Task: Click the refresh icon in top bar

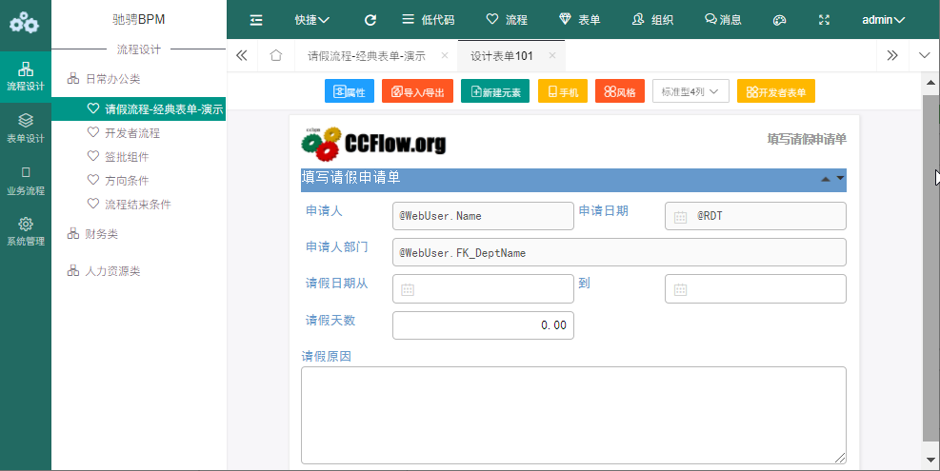Action: coord(370,20)
